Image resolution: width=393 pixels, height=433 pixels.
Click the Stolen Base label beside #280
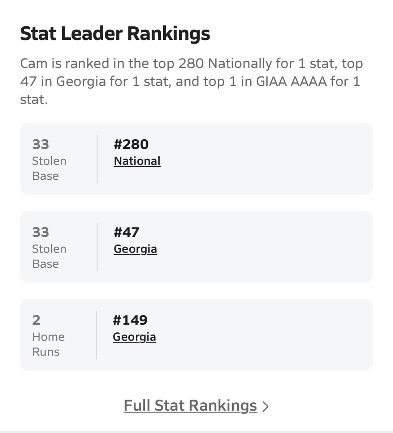pos(49,169)
